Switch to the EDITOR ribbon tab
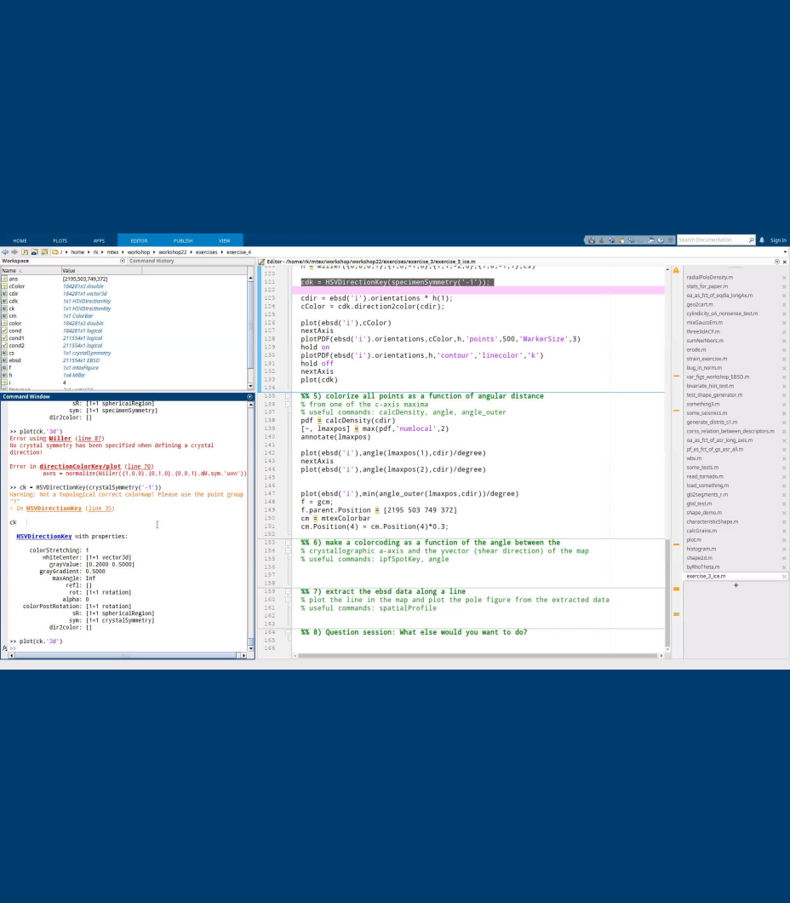This screenshot has height=903, width=790. tap(139, 241)
